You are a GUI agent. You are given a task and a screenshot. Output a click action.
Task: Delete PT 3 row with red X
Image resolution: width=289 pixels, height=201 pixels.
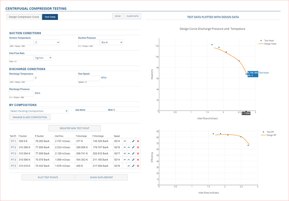(x=138, y=154)
